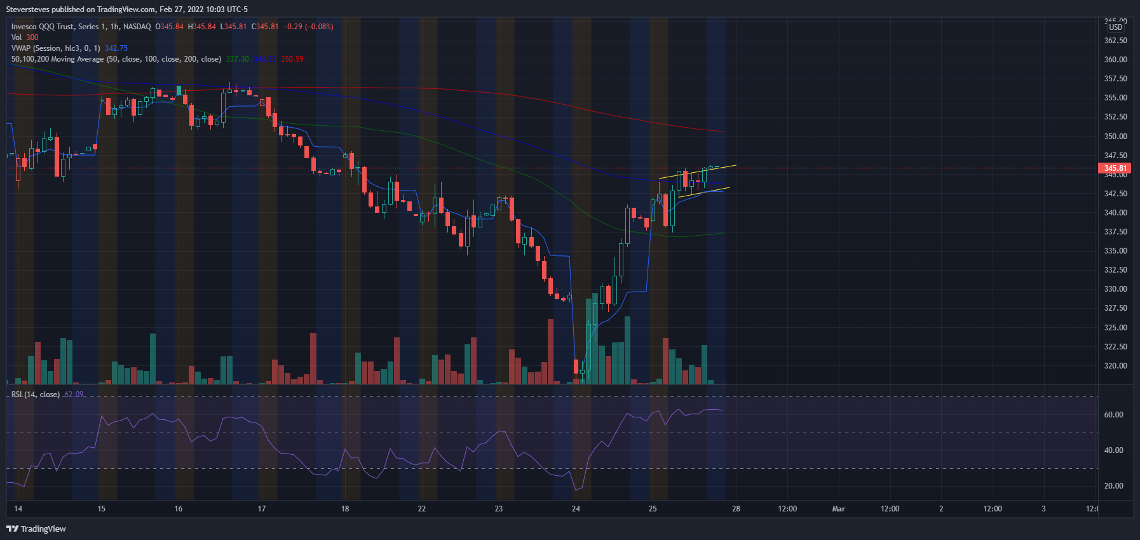Select the RSI (14, close) indicator label
Image resolution: width=1140 pixels, height=540 pixels.
(36, 395)
